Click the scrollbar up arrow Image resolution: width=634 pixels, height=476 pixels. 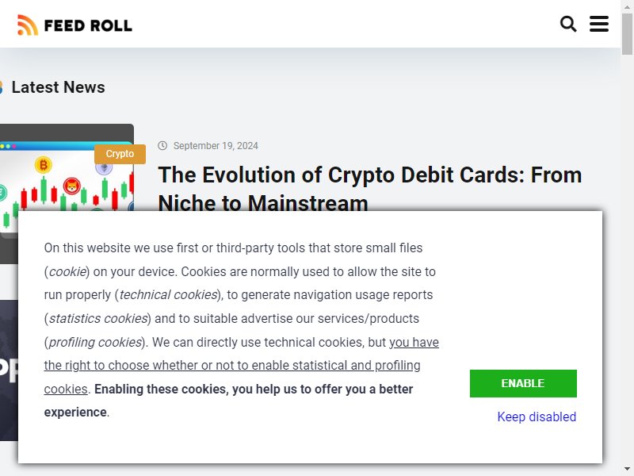(627, 6)
